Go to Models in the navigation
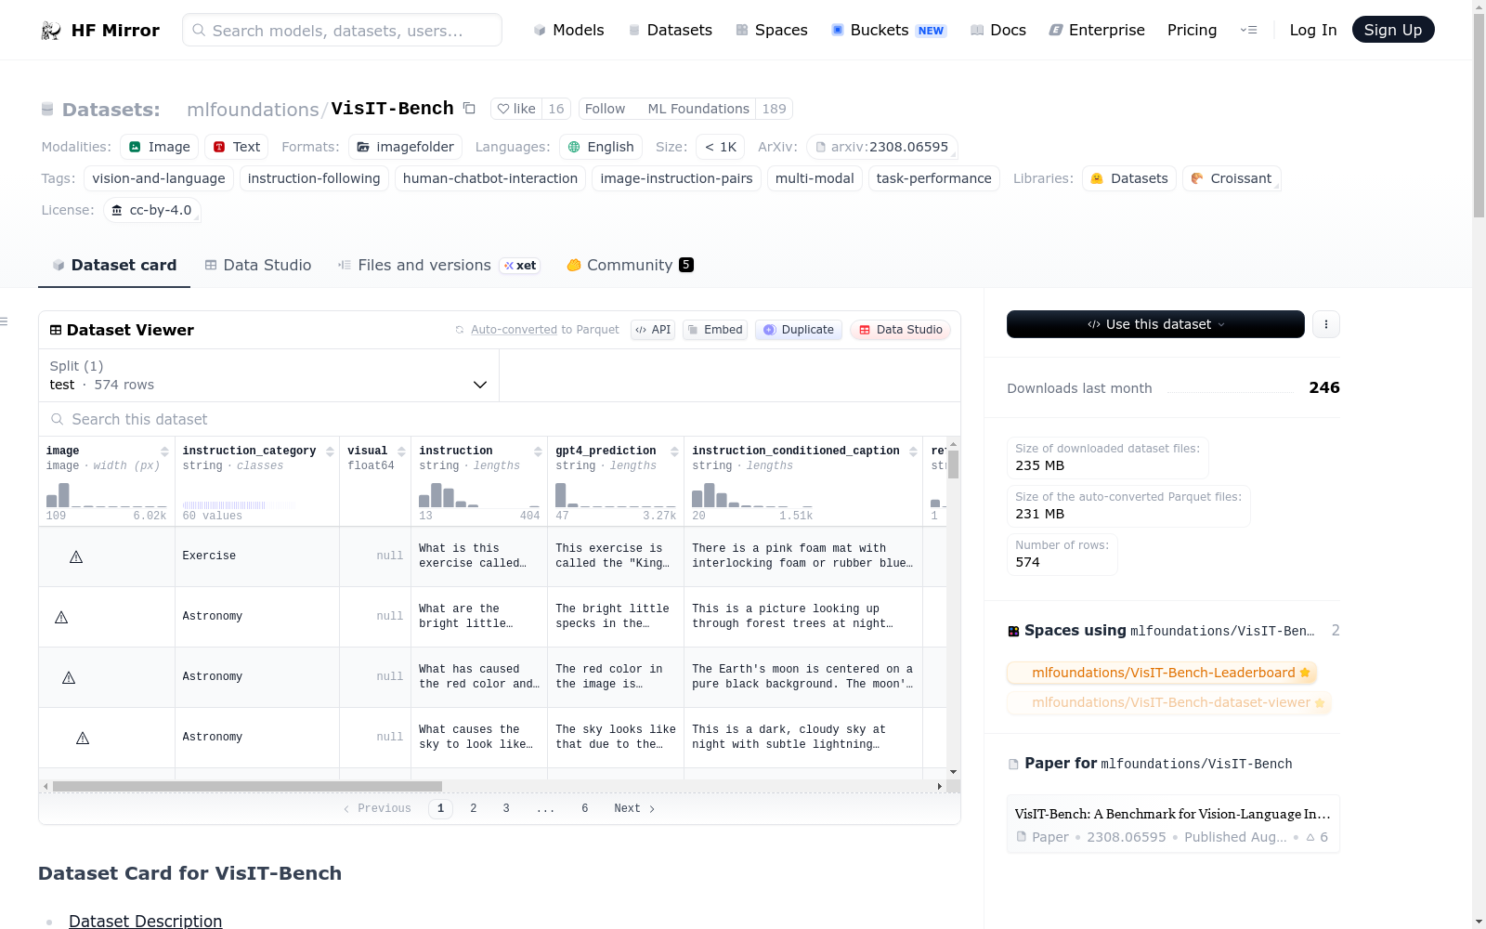Image resolution: width=1486 pixels, height=929 pixels. pos(568,30)
